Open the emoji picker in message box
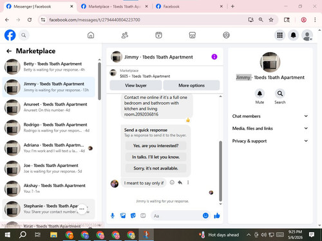Screen dimensions: 322x241 pos(205,215)
